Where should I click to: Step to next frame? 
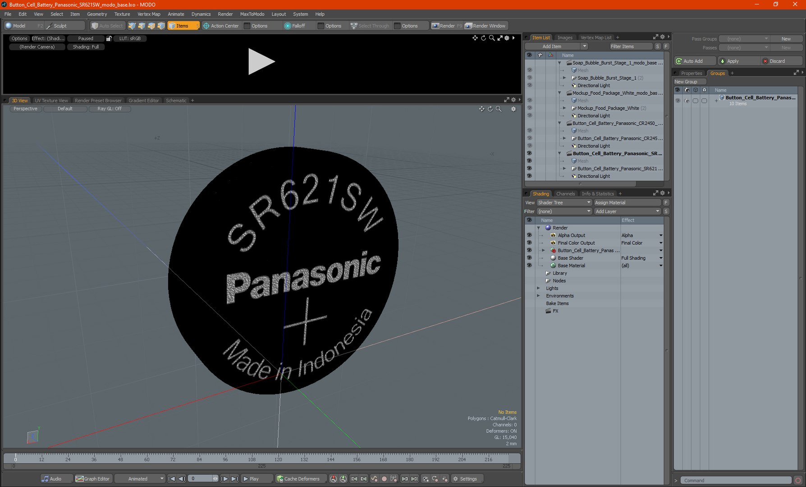[x=224, y=479]
